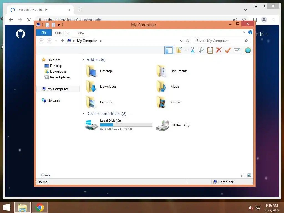
Task: Stop loading the page in Chrome
Action: point(29,20)
